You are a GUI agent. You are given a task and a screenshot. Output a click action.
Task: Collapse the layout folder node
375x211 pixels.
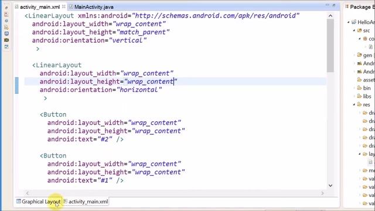pos(359,154)
